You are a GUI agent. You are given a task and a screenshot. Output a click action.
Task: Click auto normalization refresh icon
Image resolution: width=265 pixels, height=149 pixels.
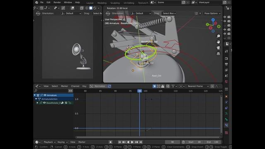[109, 86]
